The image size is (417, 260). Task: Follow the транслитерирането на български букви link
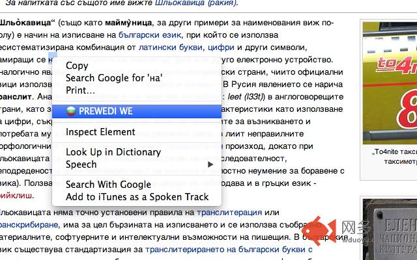(x=229, y=250)
